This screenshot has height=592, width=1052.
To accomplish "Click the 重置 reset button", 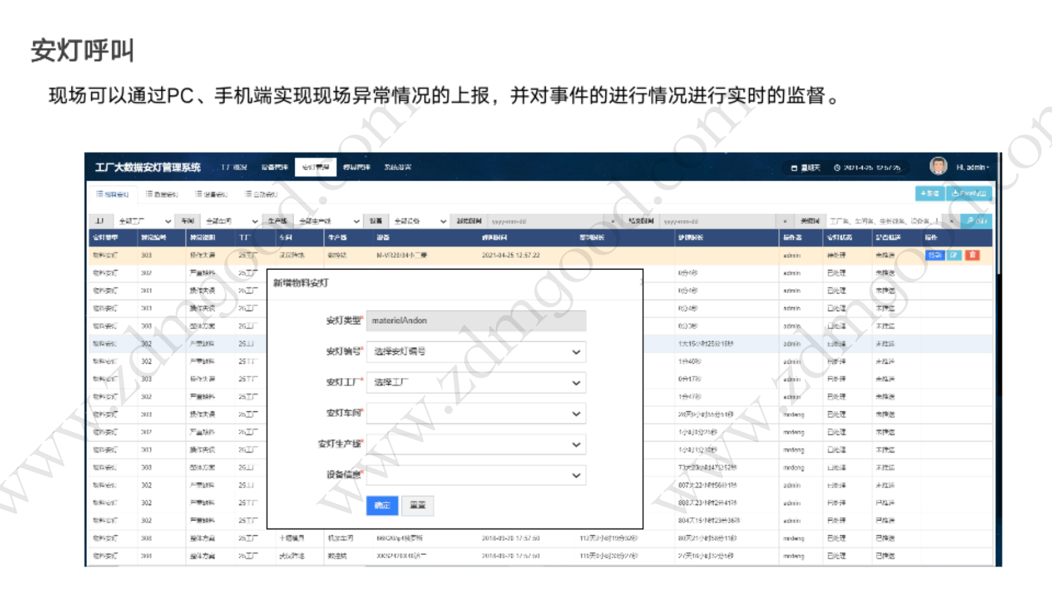I will [417, 505].
